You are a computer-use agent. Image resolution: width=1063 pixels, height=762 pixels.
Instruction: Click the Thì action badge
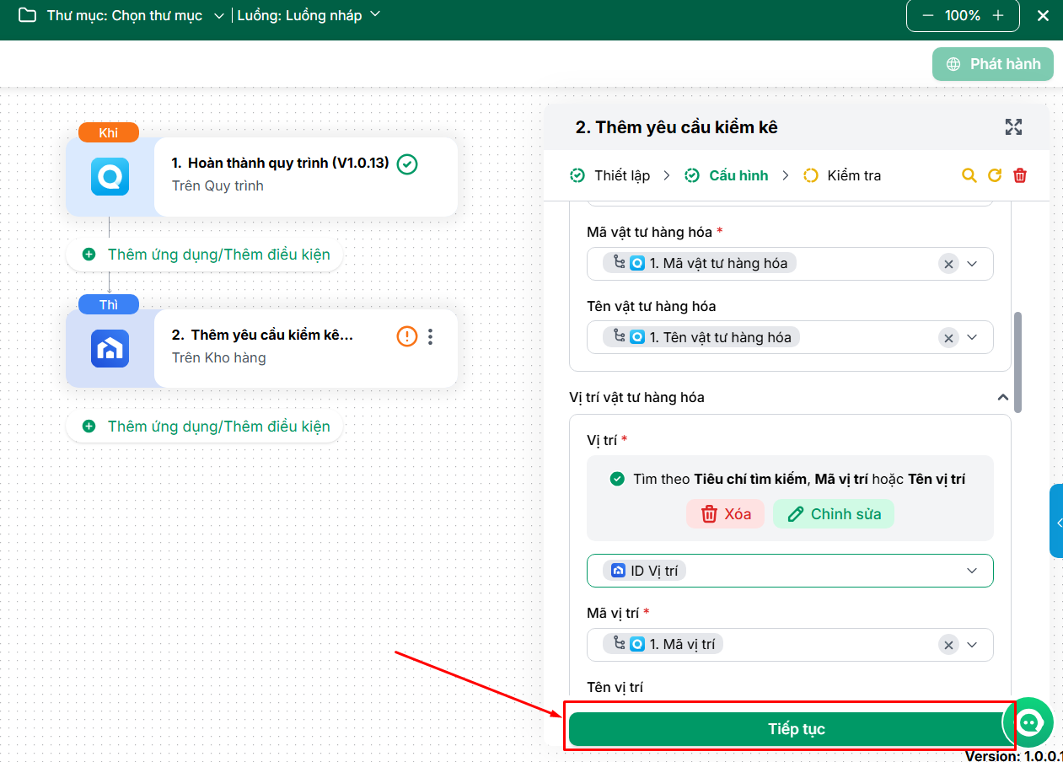tap(109, 304)
